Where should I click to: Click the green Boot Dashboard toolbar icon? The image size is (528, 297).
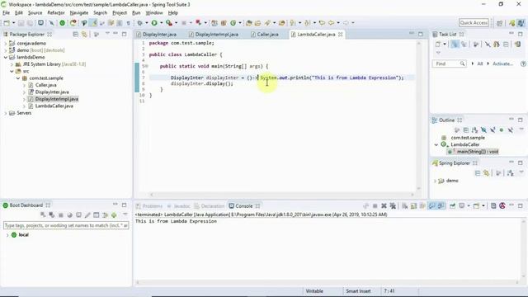[x=63, y=23]
